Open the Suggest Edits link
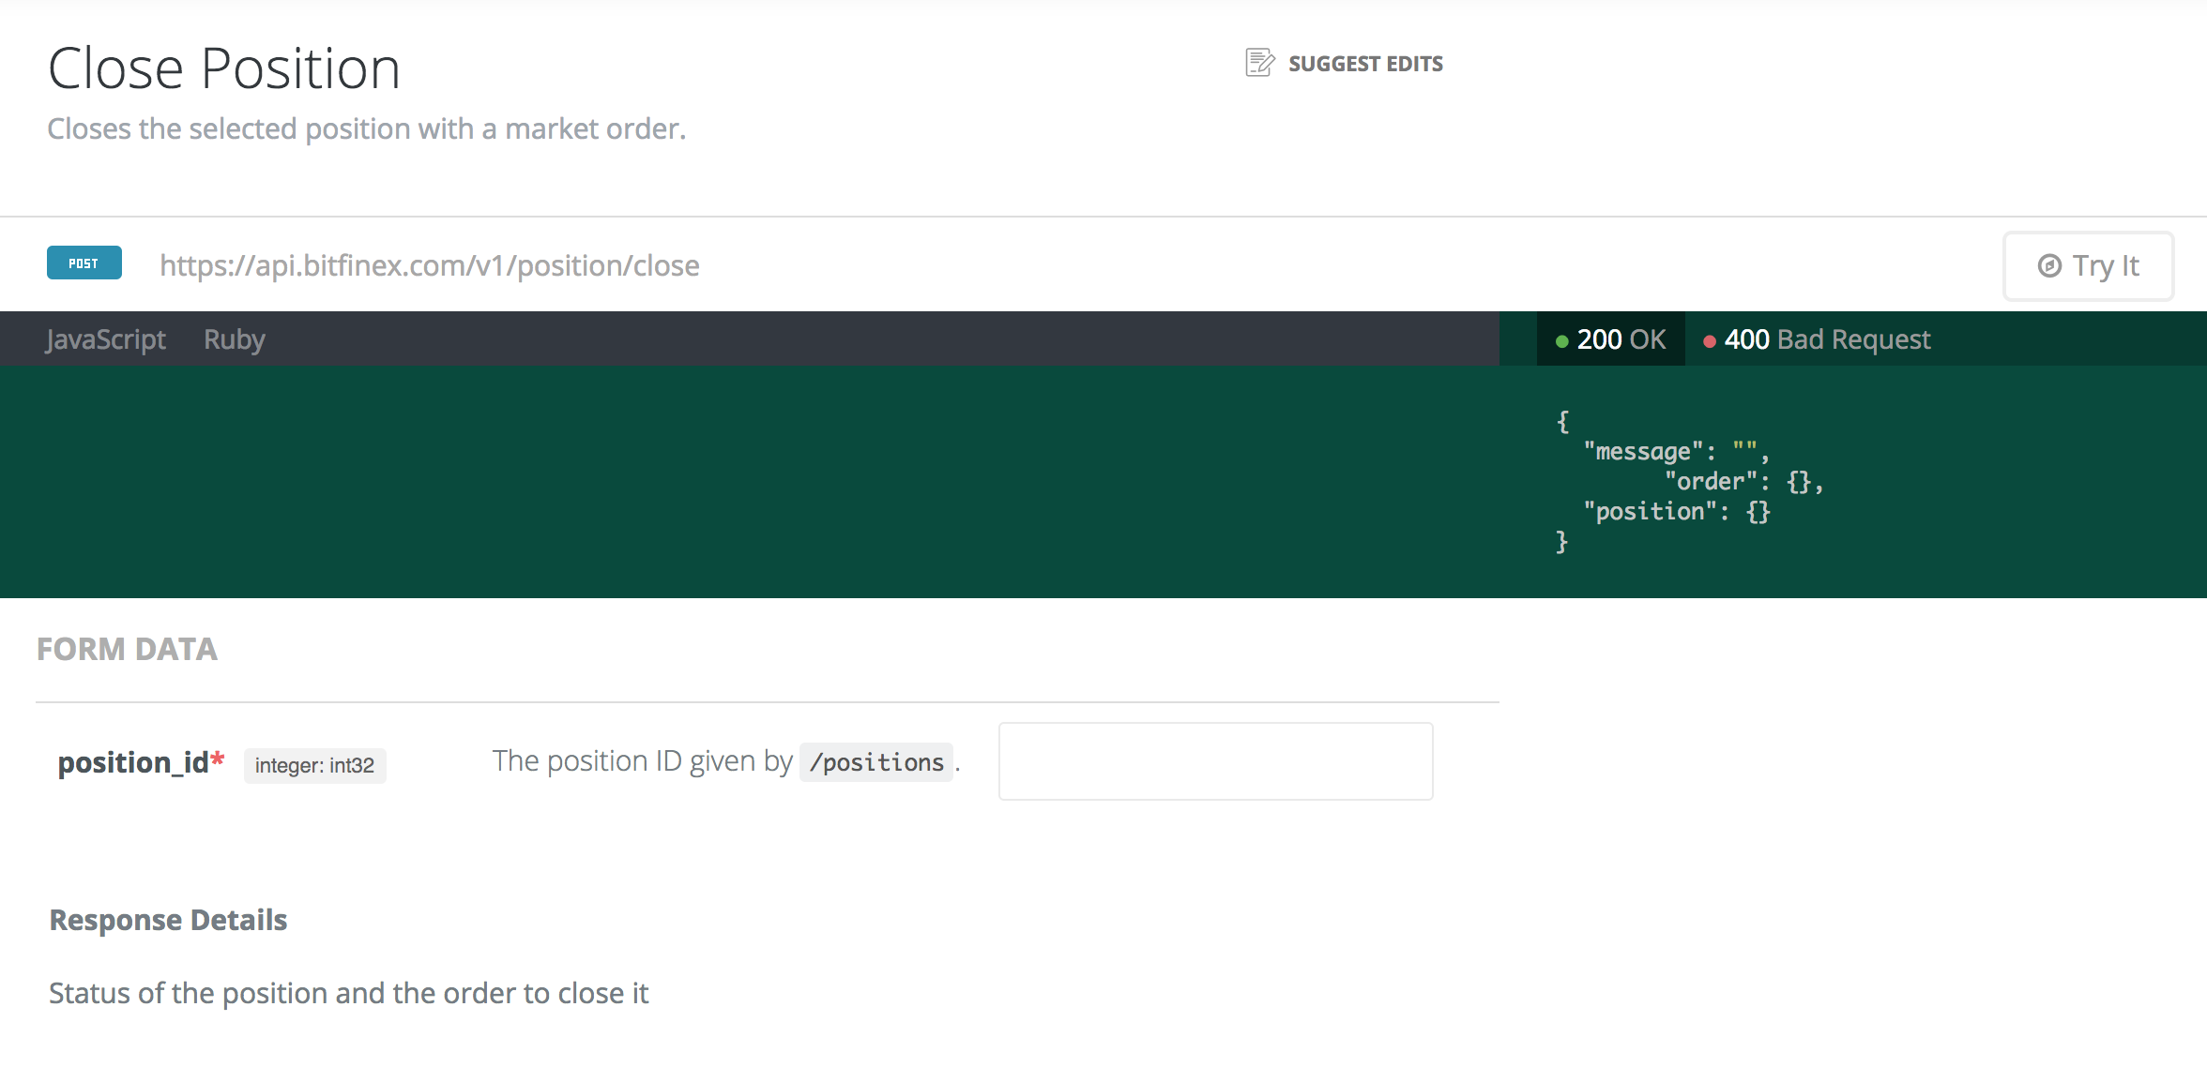This screenshot has width=2207, height=1082. click(x=1365, y=63)
